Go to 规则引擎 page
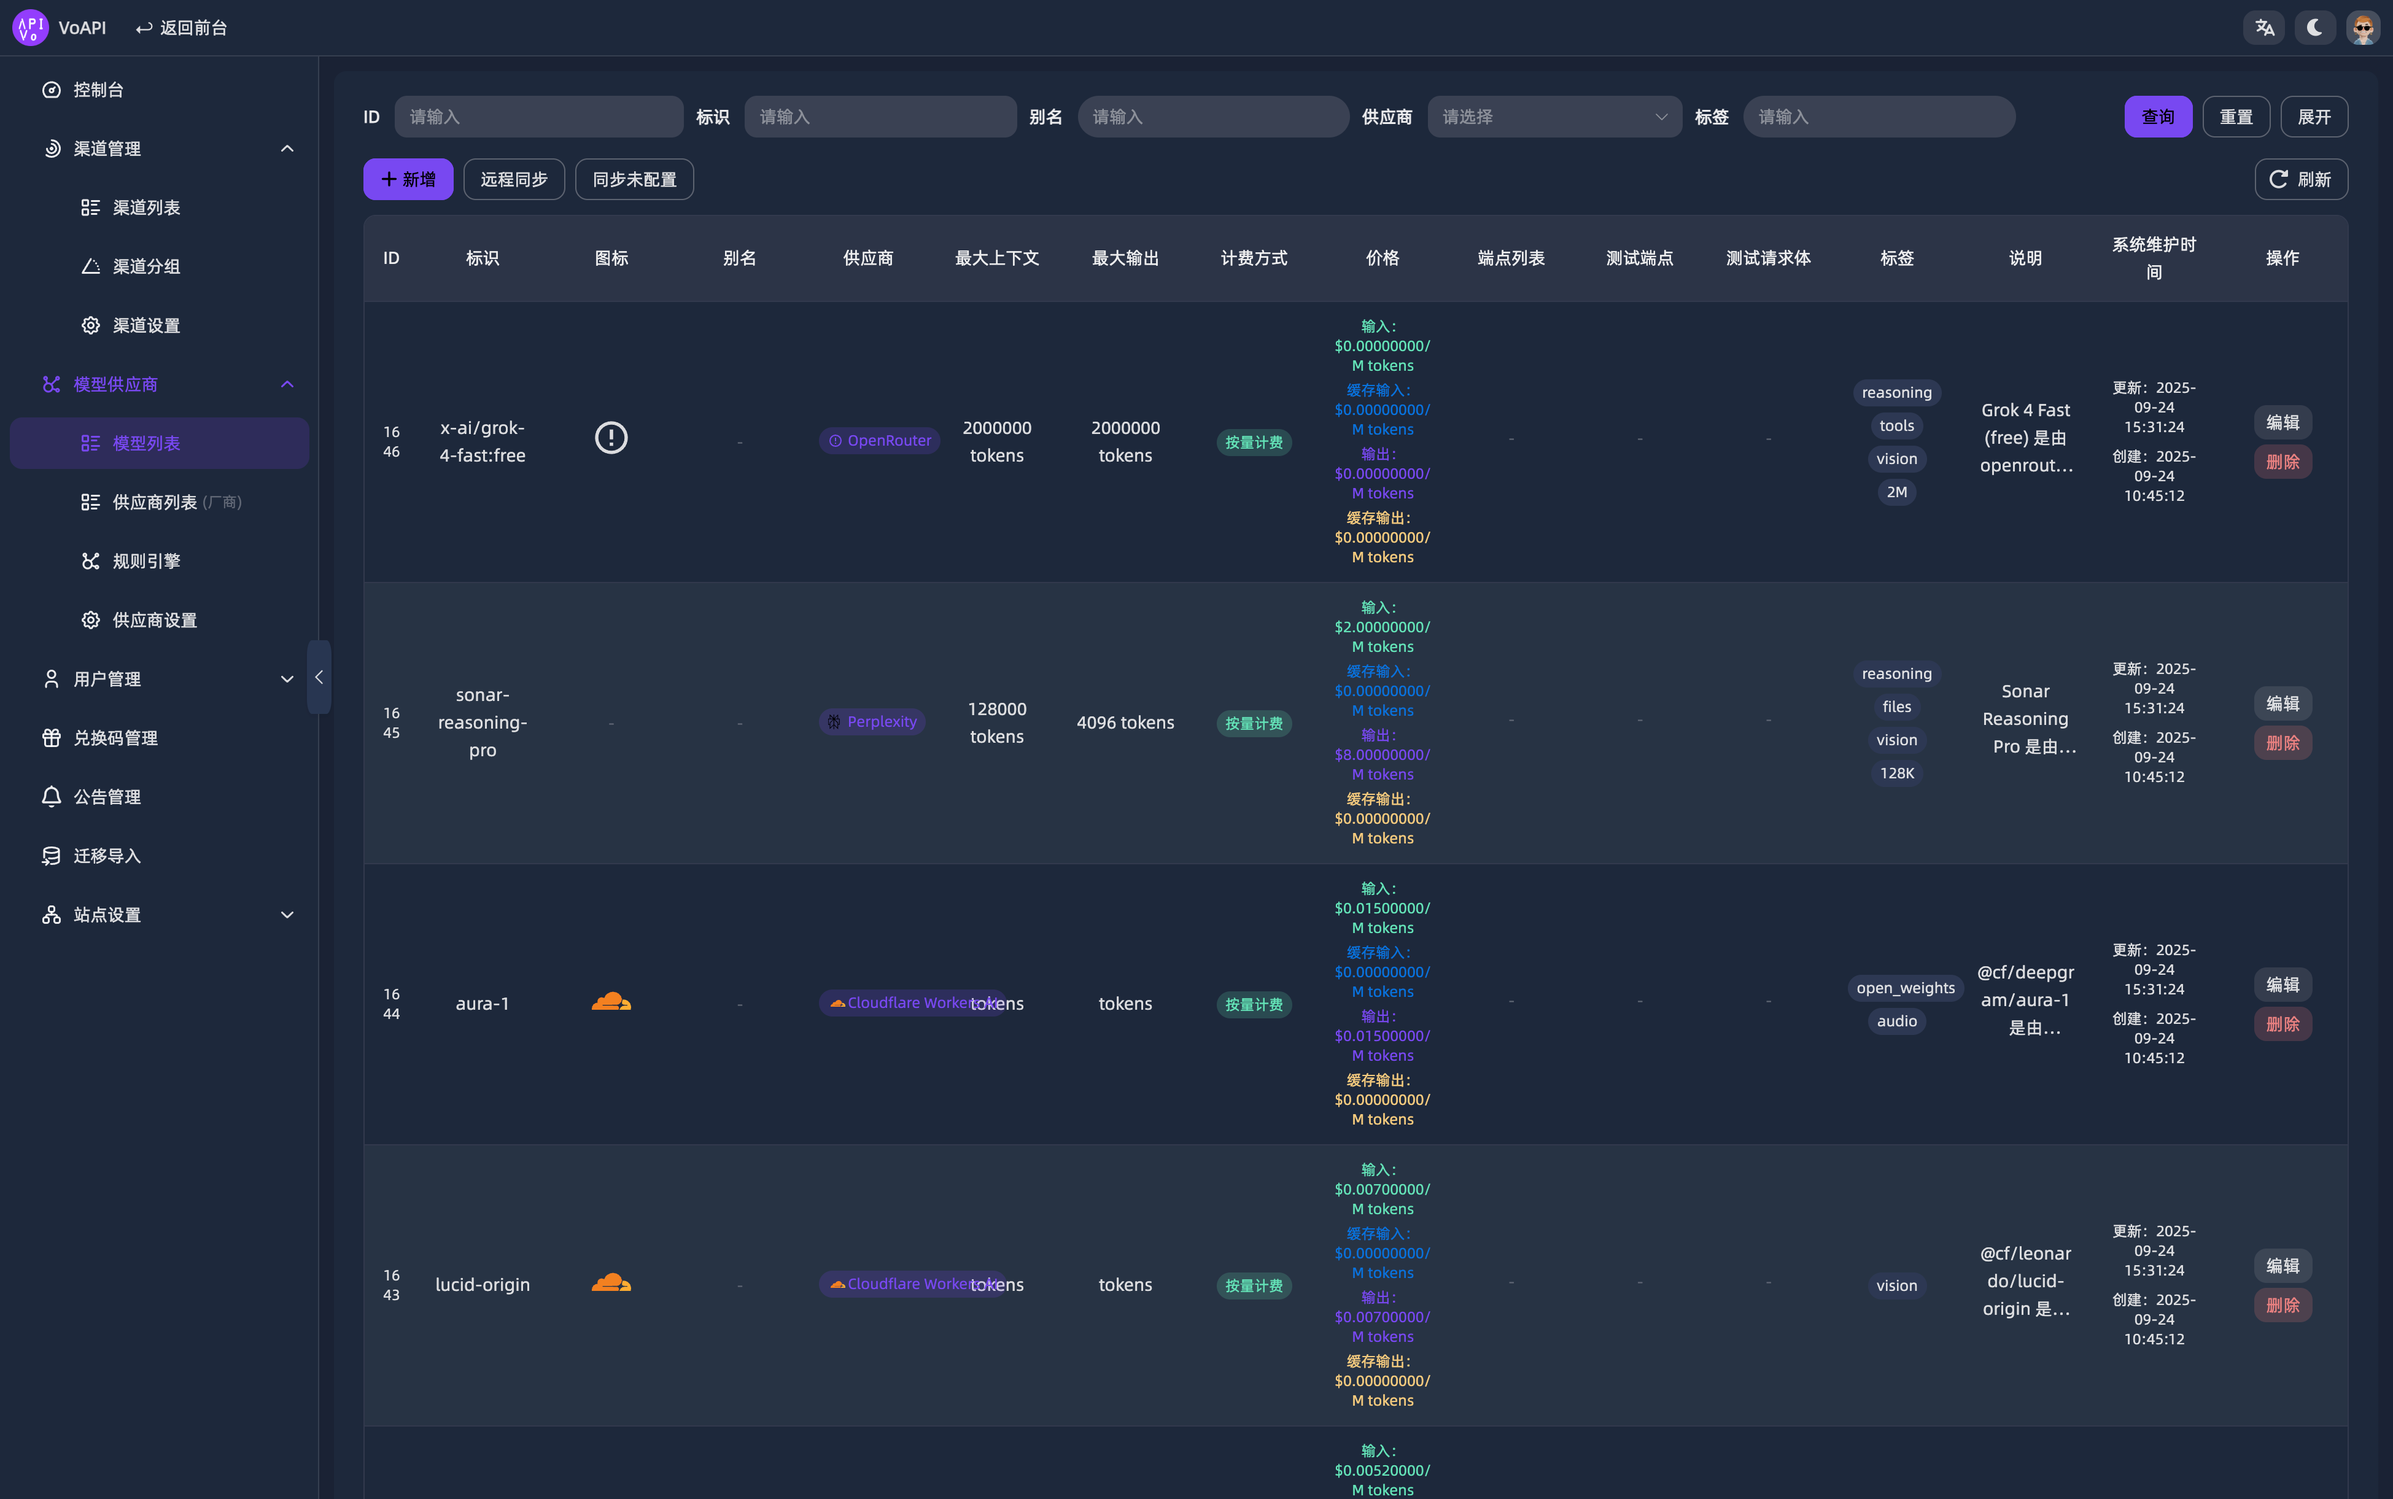This screenshot has width=2393, height=1499. (x=145, y=561)
